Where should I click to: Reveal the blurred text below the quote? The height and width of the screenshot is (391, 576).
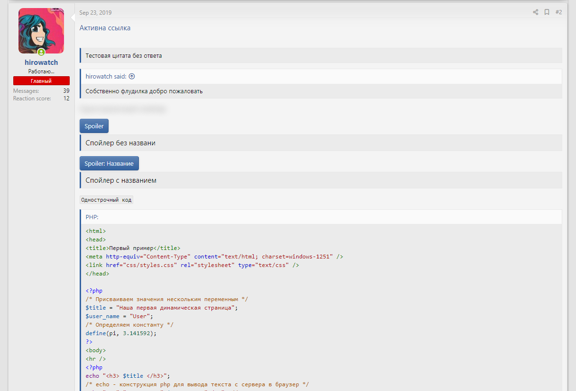(123, 109)
